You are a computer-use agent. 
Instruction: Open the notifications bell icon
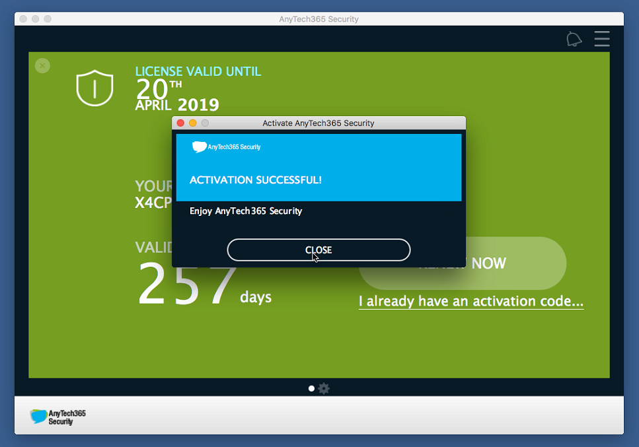click(x=574, y=39)
